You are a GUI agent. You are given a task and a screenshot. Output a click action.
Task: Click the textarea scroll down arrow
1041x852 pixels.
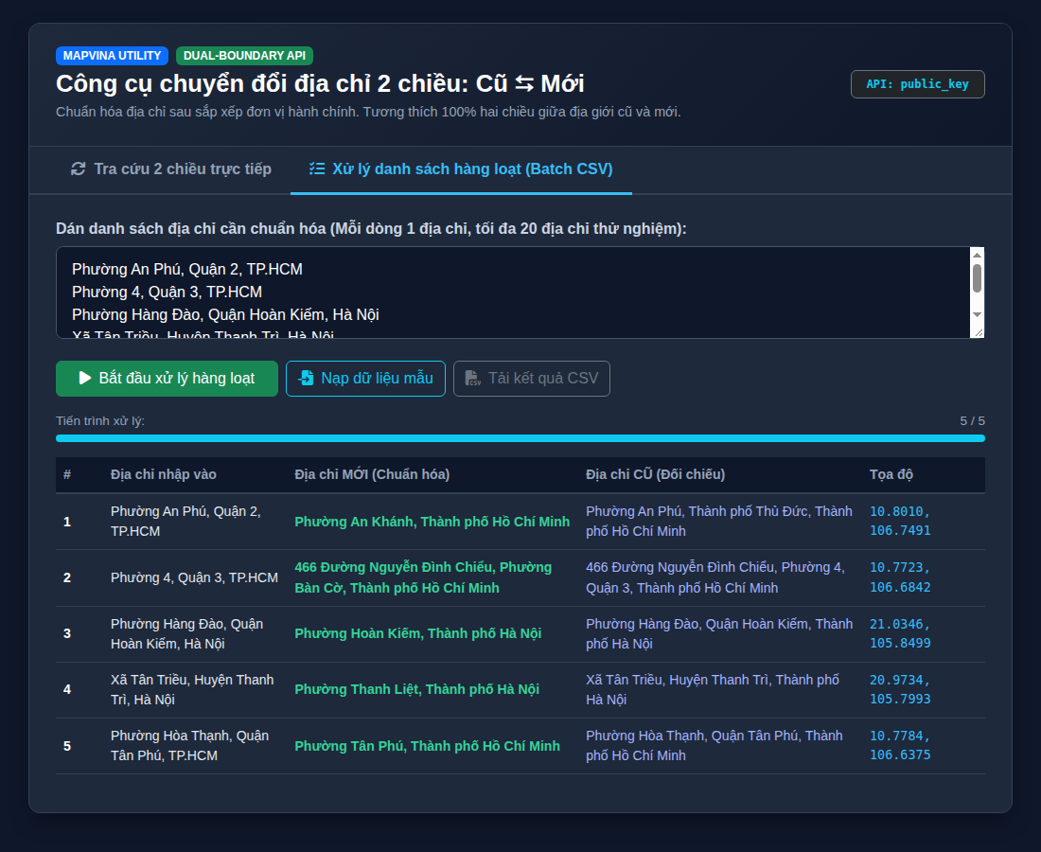tap(977, 315)
